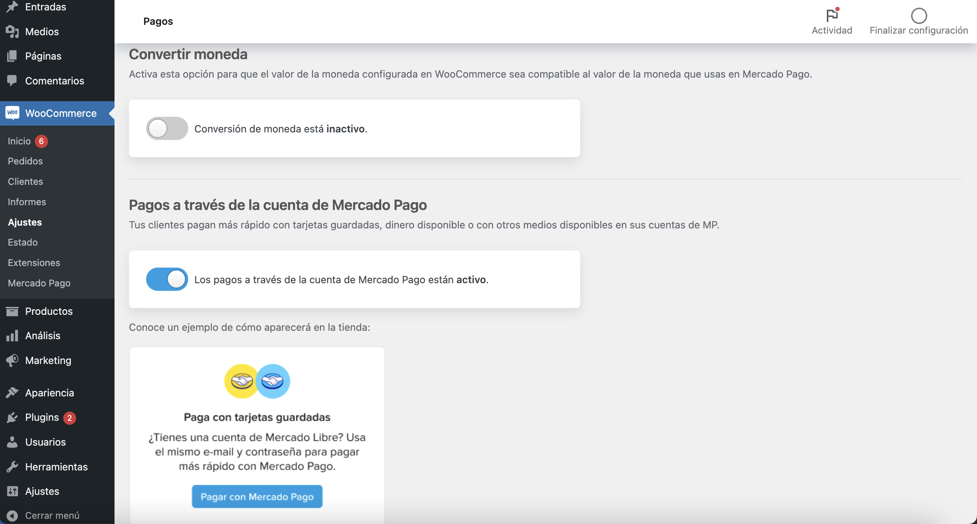Click the Convertir moneda heading
The height and width of the screenshot is (524, 977).
pyautogui.click(x=188, y=54)
